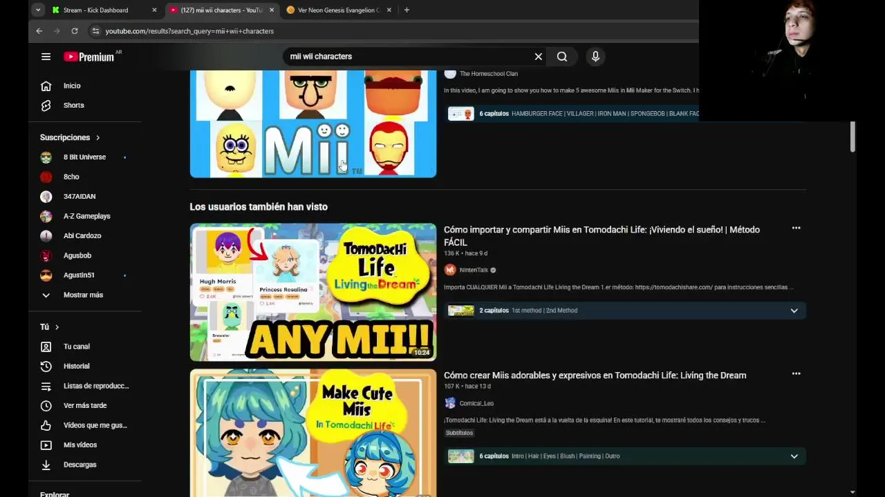Expand the Tú section chevron
Viewport: 885px width, 497px height.
[x=57, y=327]
